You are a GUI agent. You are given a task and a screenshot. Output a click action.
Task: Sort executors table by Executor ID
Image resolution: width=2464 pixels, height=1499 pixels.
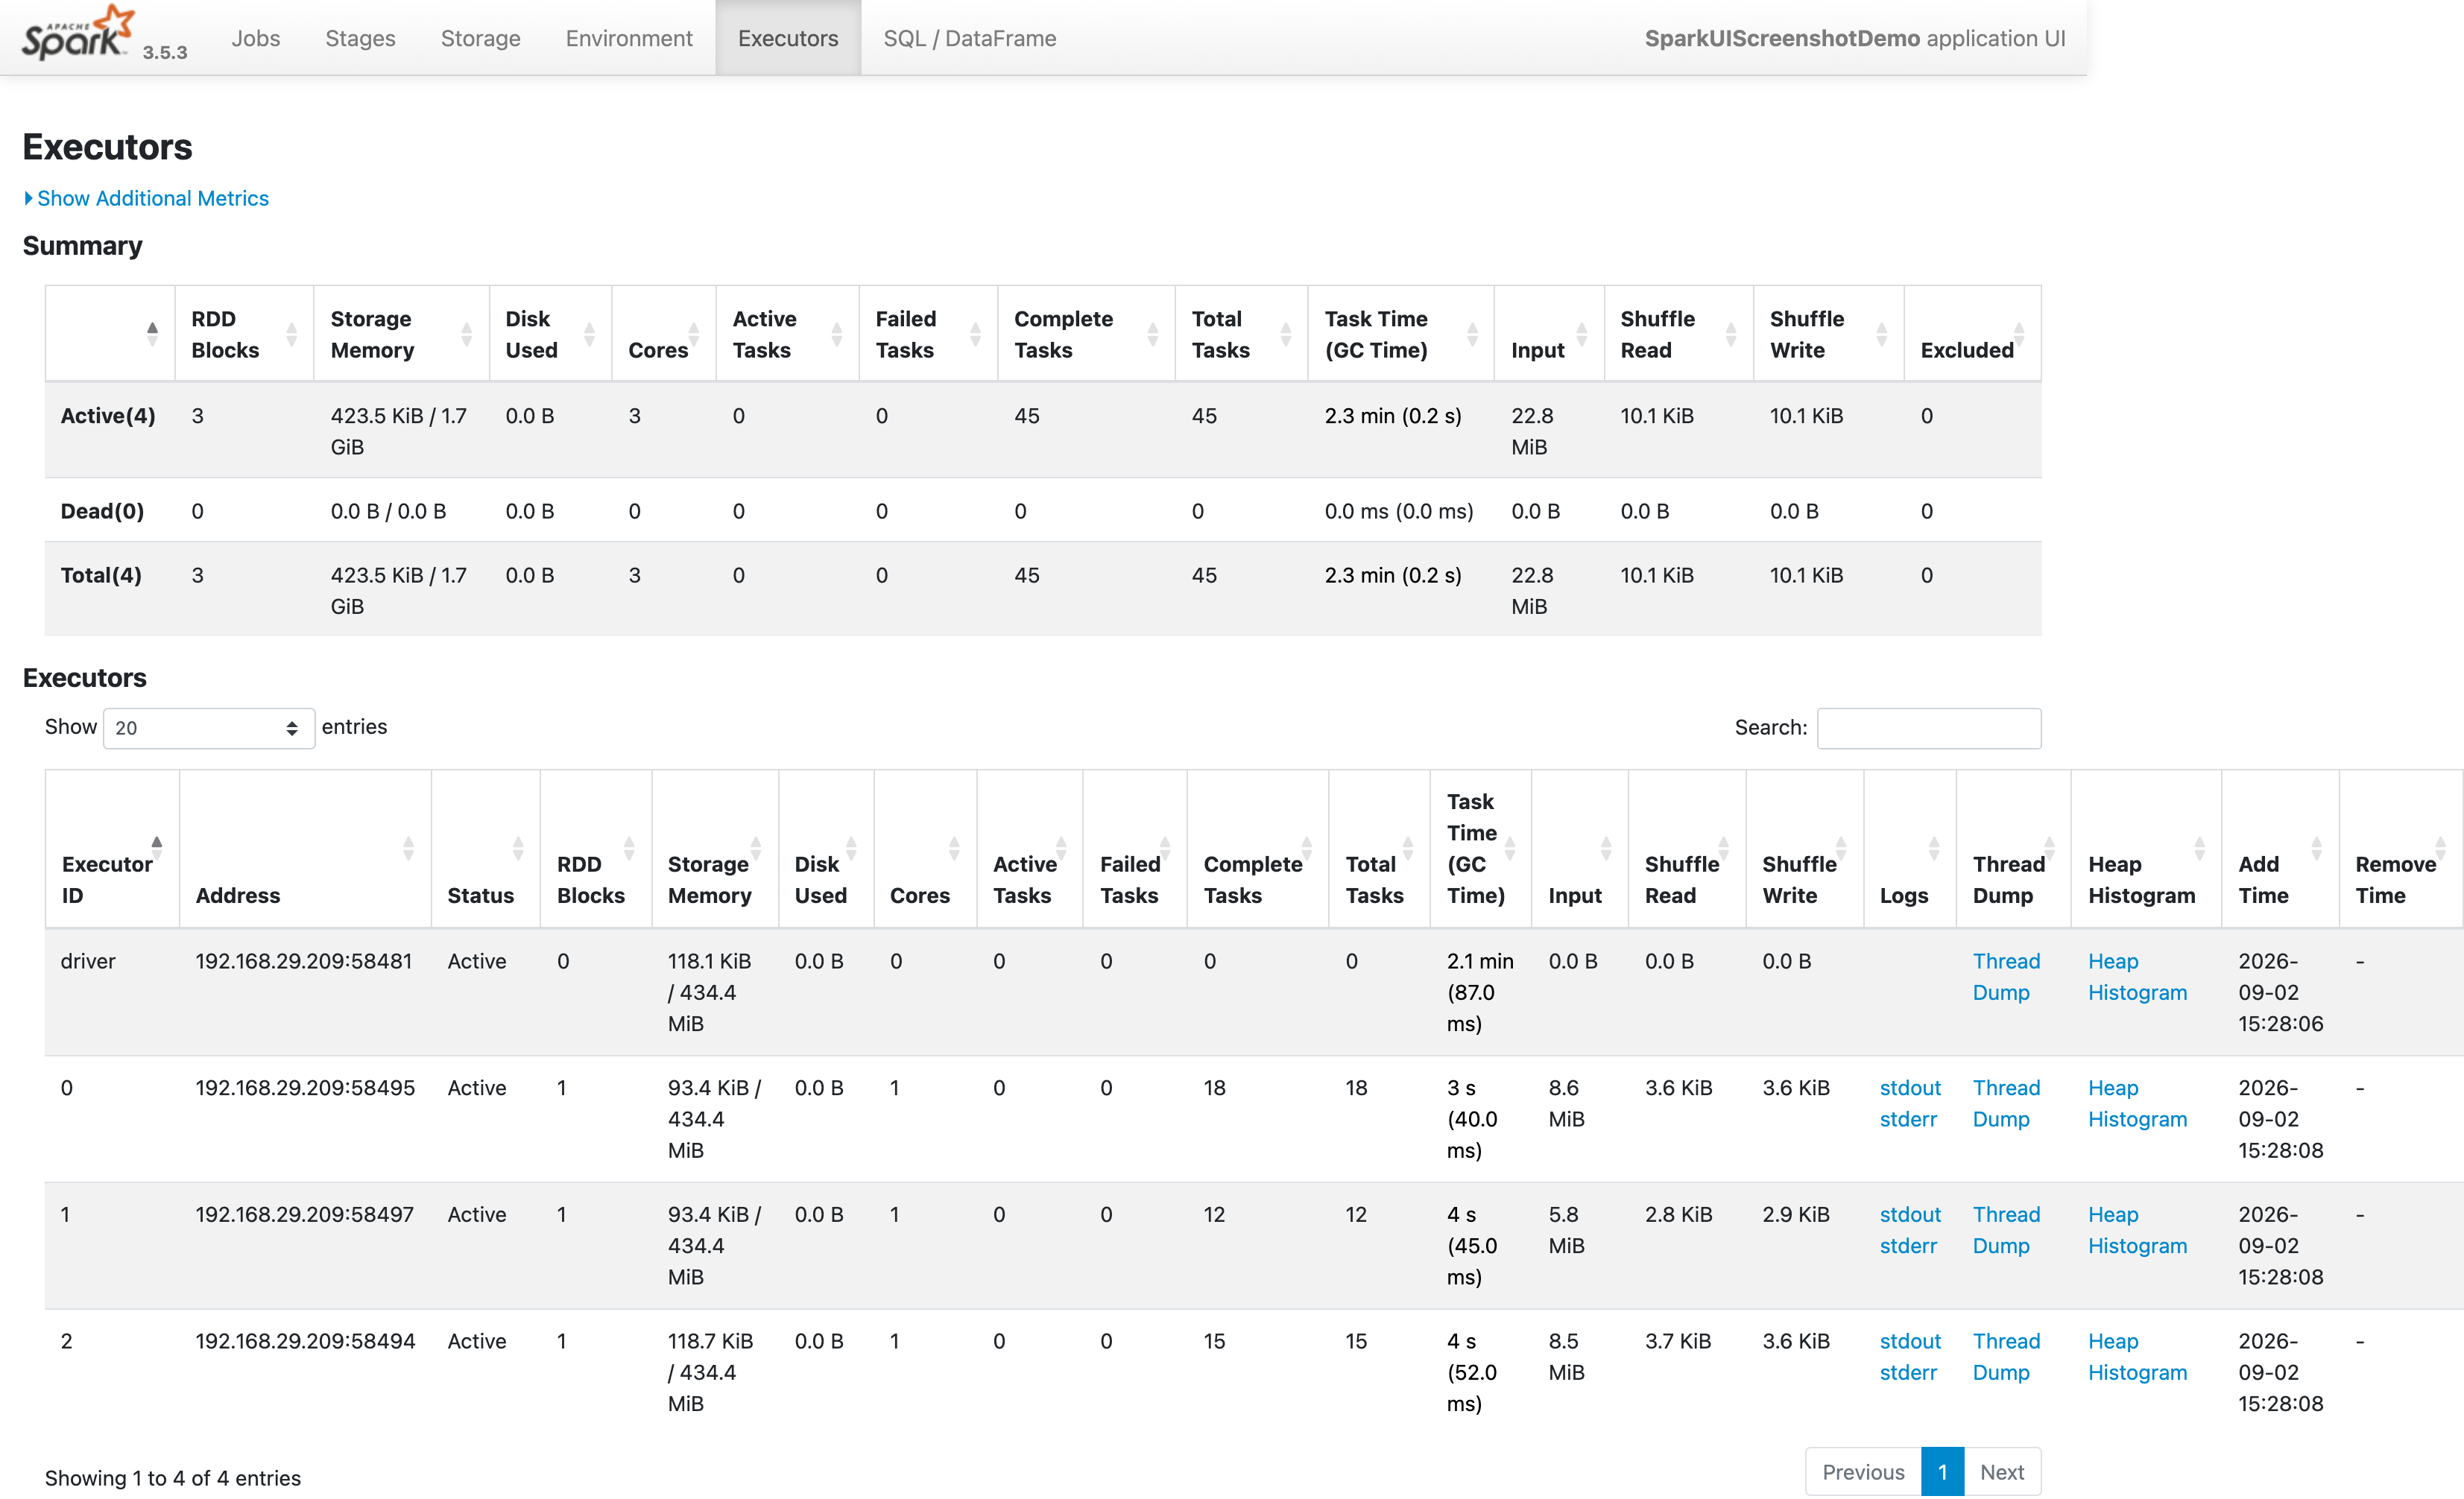[x=112, y=849]
